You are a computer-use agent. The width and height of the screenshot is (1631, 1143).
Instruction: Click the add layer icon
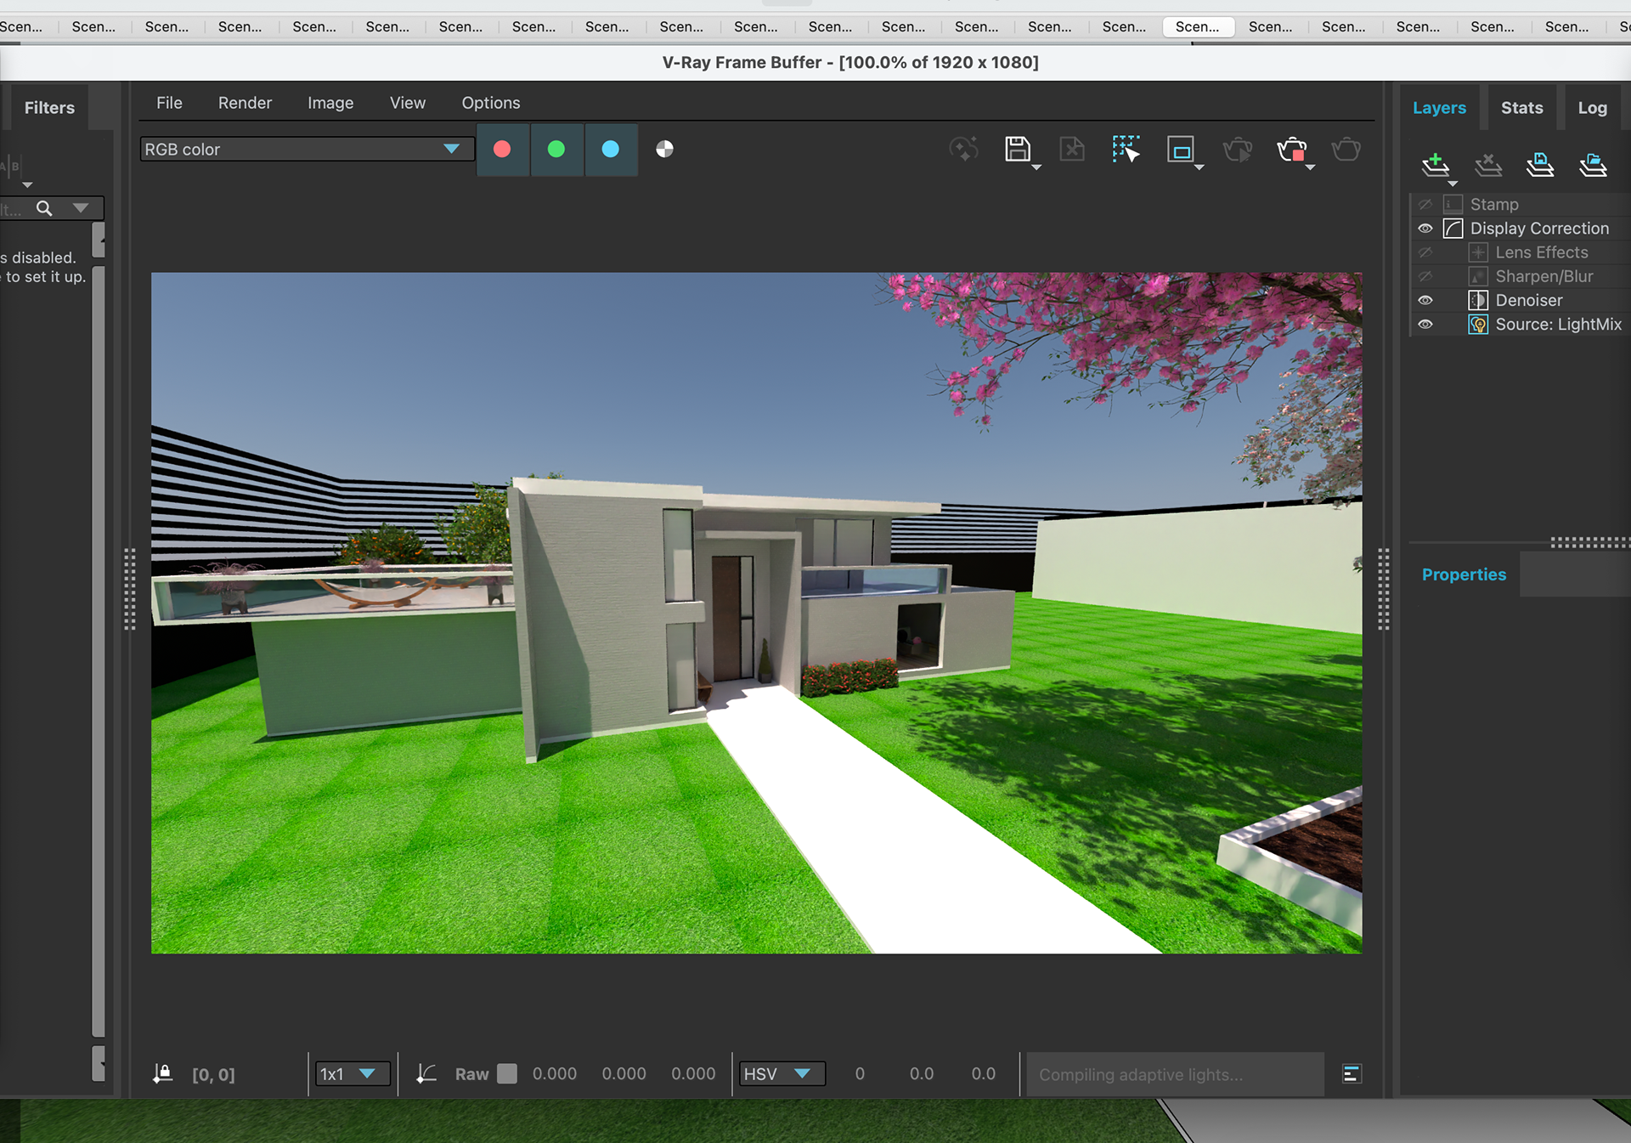[1435, 163]
